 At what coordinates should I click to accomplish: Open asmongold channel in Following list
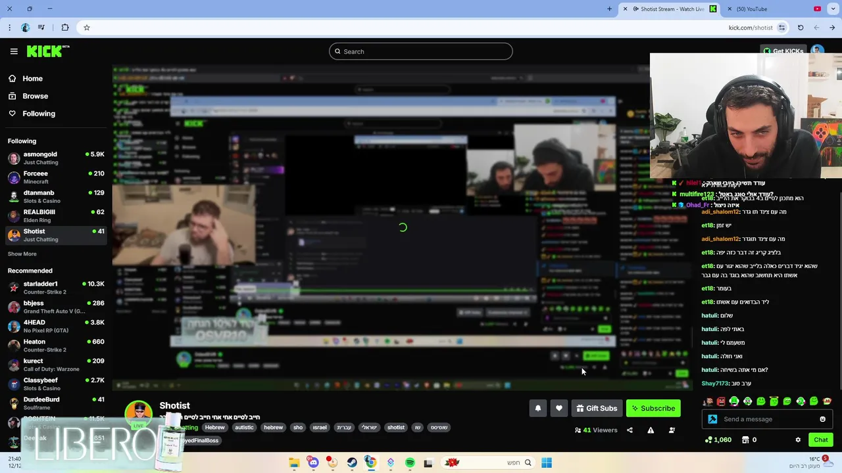click(x=56, y=158)
